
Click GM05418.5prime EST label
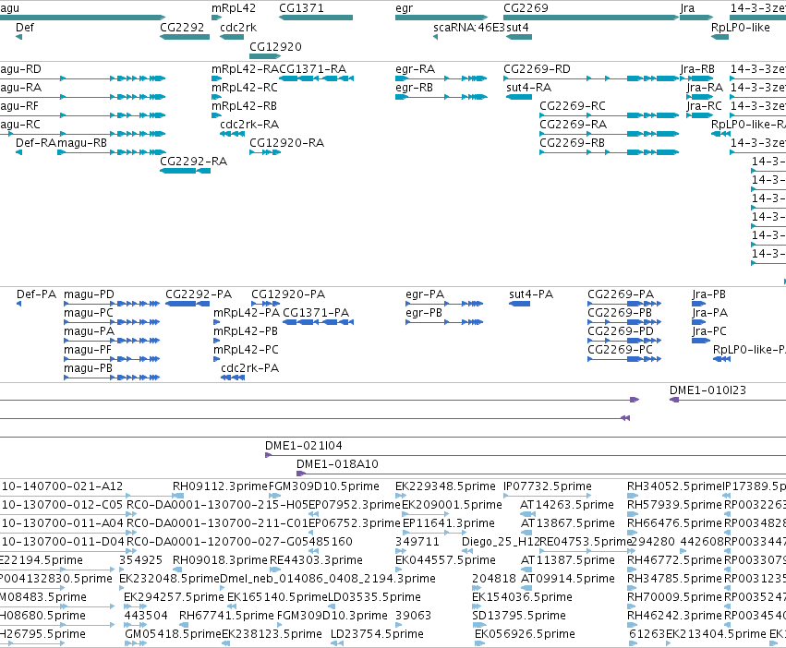(173, 634)
